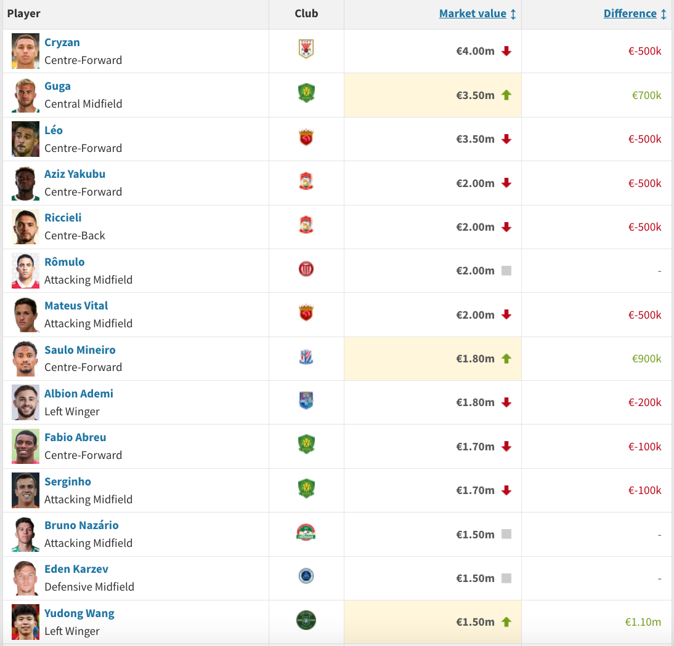
Task: Click the club shield in Albion Ademi's row
Action: pos(306,401)
